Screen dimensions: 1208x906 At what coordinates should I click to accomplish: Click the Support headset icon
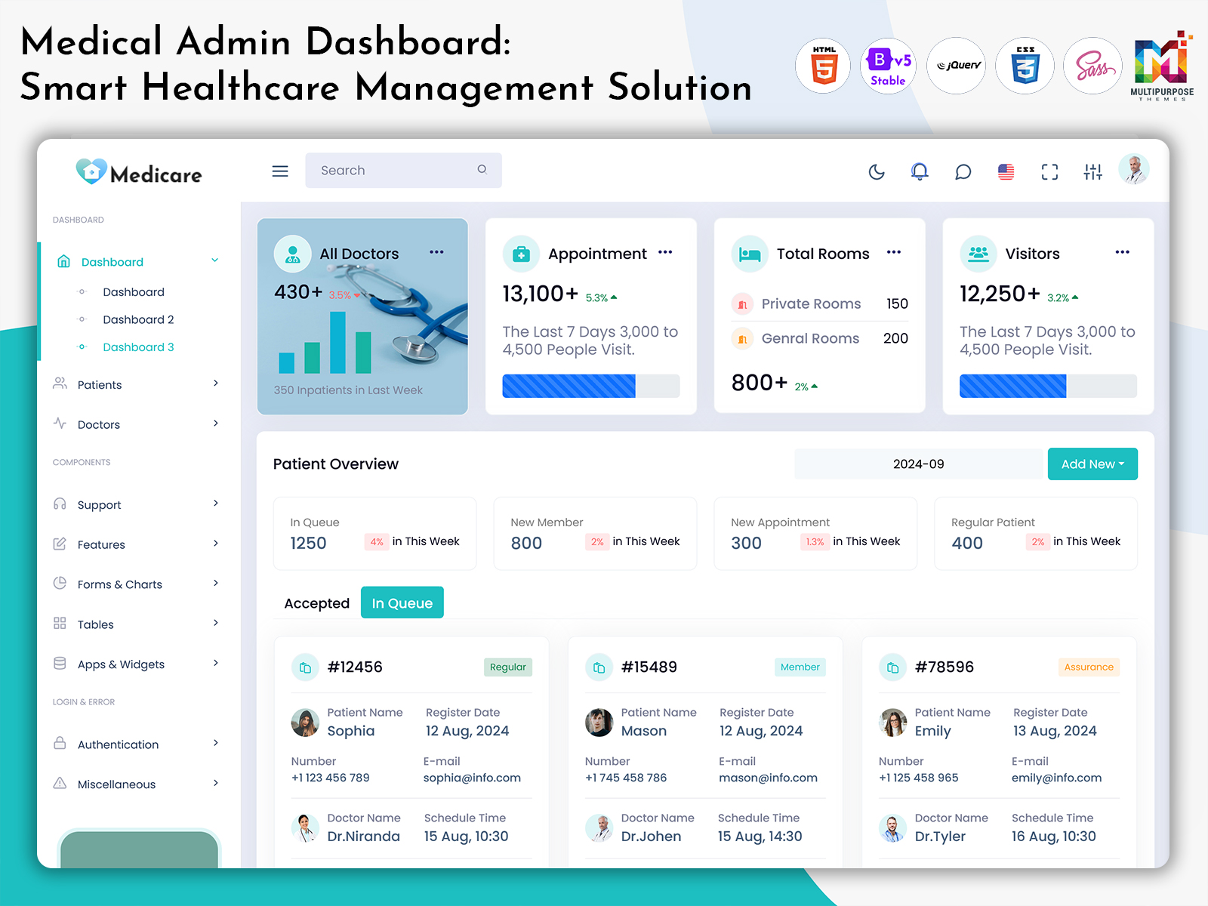tap(60, 504)
